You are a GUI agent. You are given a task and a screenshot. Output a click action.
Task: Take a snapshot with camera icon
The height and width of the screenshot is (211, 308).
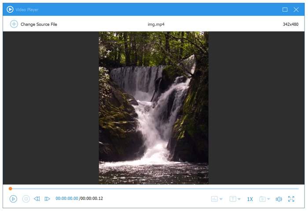click(262, 199)
